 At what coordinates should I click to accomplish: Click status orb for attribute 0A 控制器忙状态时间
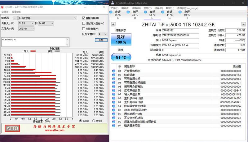114,106
